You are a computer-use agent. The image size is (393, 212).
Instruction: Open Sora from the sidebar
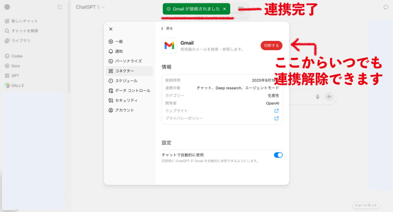pyautogui.click(x=15, y=66)
